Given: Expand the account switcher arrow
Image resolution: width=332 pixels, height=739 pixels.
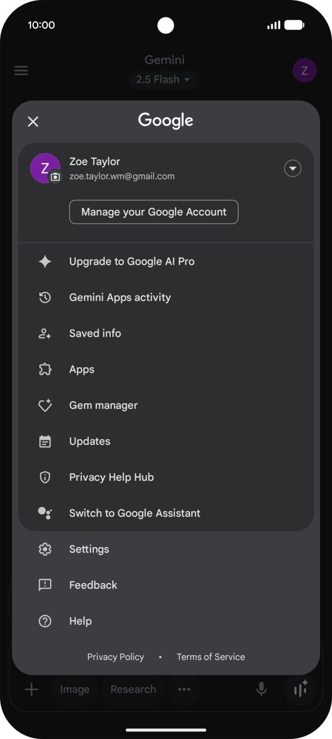Looking at the screenshot, I should click(x=293, y=169).
